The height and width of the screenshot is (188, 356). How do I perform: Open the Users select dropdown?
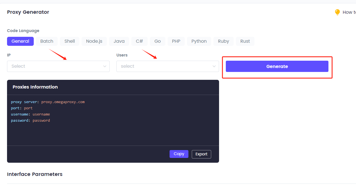point(168,66)
